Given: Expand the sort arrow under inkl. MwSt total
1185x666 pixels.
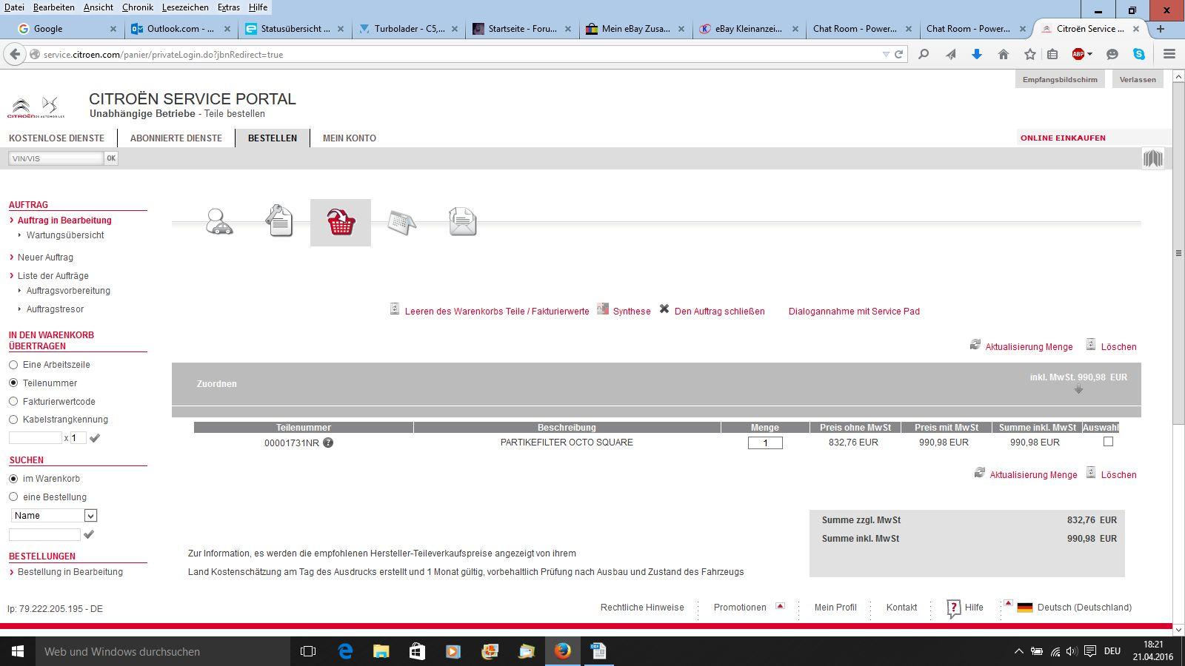Looking at the screenshot, I should pyautogui.click(x=1078, y=388).
